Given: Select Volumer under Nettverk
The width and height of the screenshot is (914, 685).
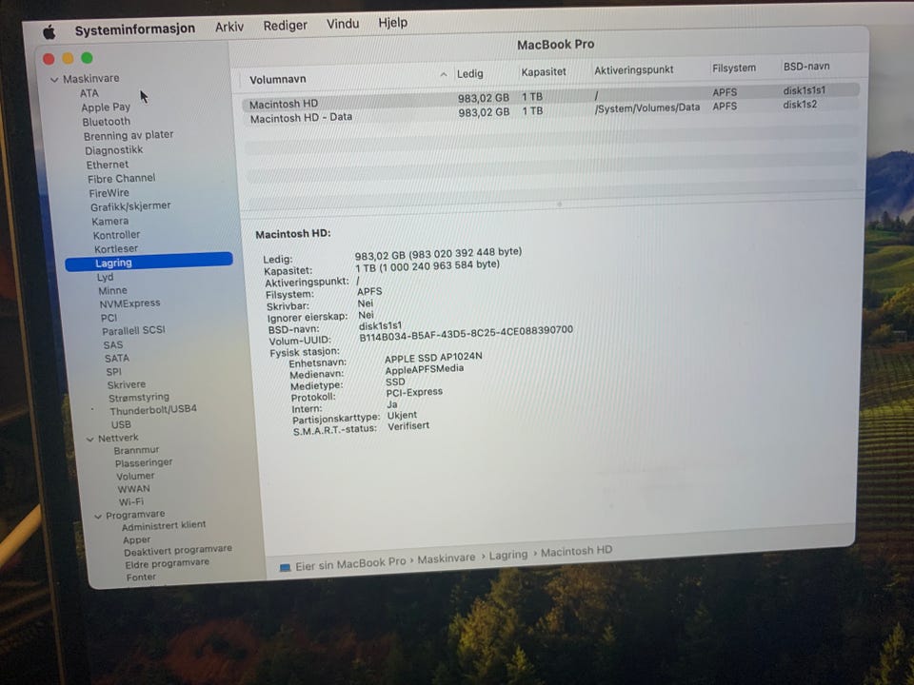Looking at the screenshot, I should point(135,476).
